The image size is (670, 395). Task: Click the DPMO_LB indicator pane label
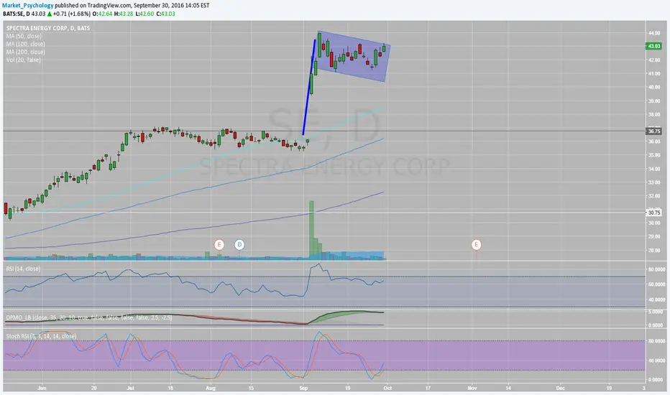click(89, 317)
